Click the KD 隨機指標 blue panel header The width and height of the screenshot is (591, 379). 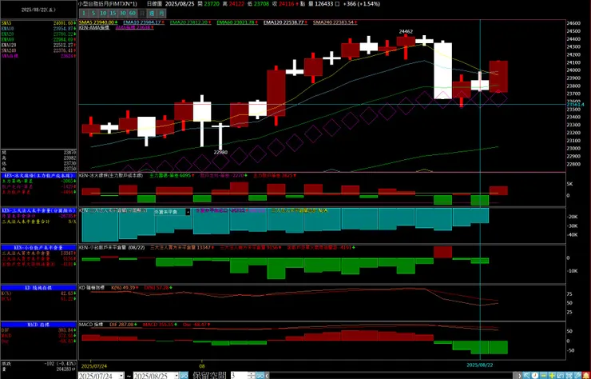[x=39, y=288]
